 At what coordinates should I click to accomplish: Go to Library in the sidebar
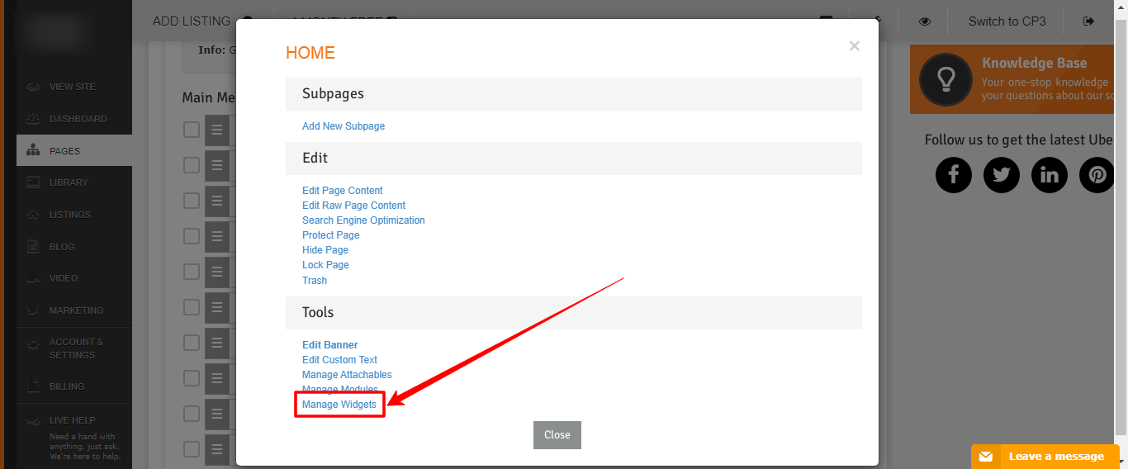click(x=68, y=182)
